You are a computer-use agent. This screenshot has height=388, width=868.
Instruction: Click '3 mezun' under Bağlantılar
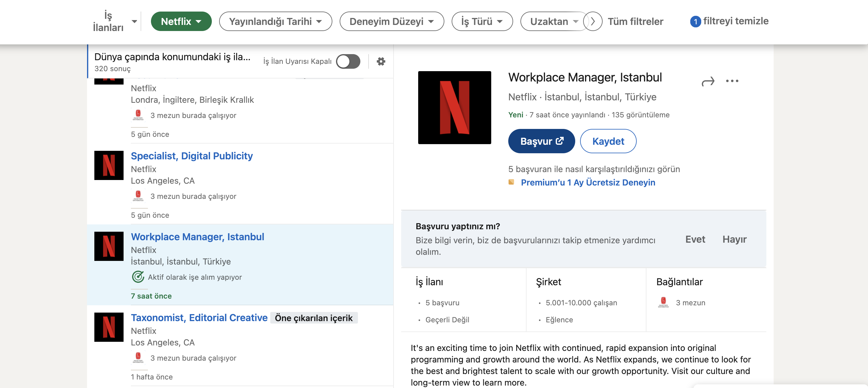coord(690,303)
